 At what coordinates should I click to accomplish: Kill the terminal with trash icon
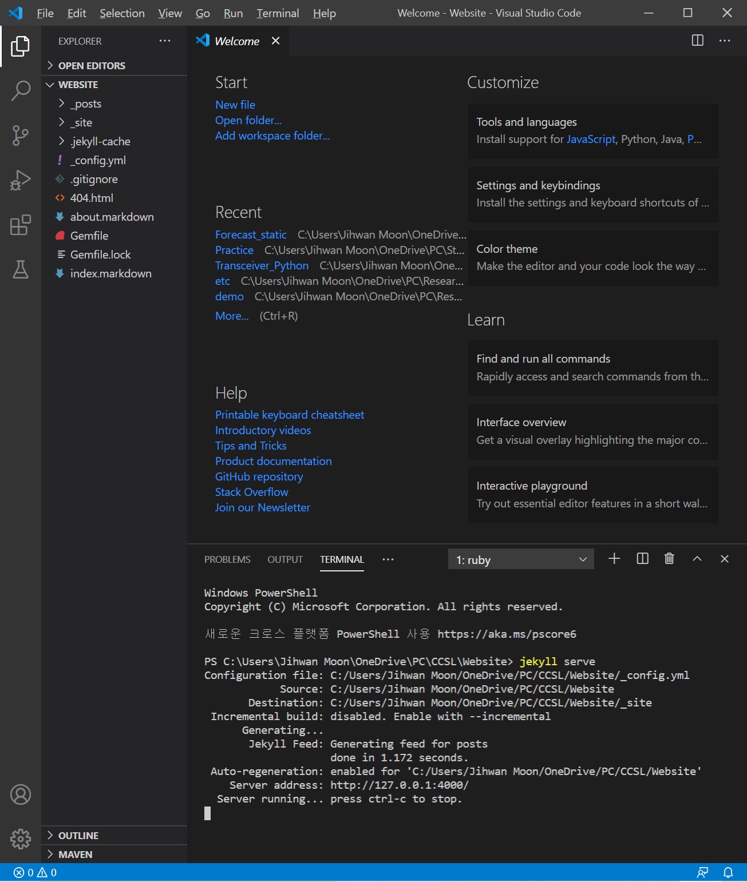tap(669, 559)
